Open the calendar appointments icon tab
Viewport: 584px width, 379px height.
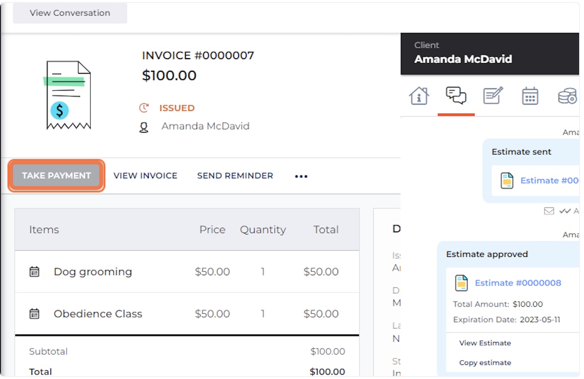[x=530, y=96]
